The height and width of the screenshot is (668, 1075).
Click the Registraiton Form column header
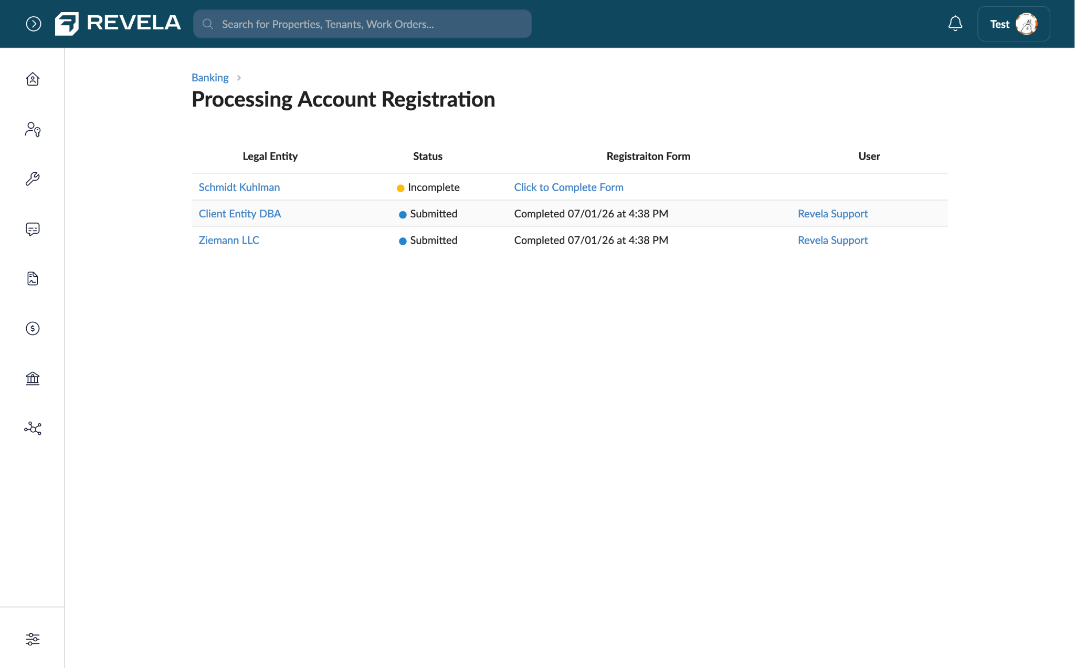tap(648, 156)
